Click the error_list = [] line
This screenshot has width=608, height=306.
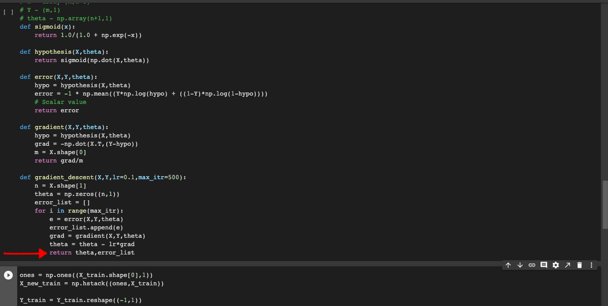[x=62, y=203]
